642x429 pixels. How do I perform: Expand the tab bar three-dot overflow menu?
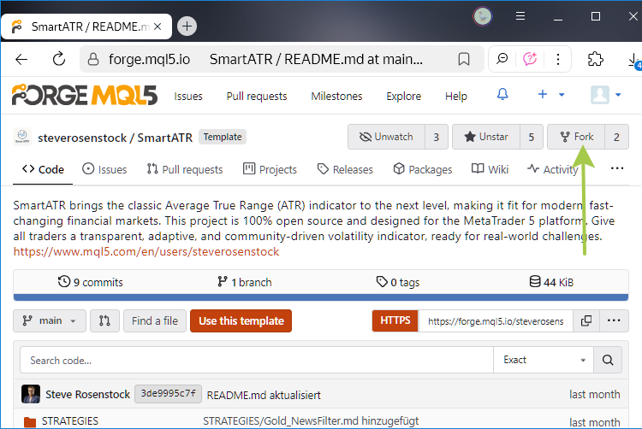(616, 168)
